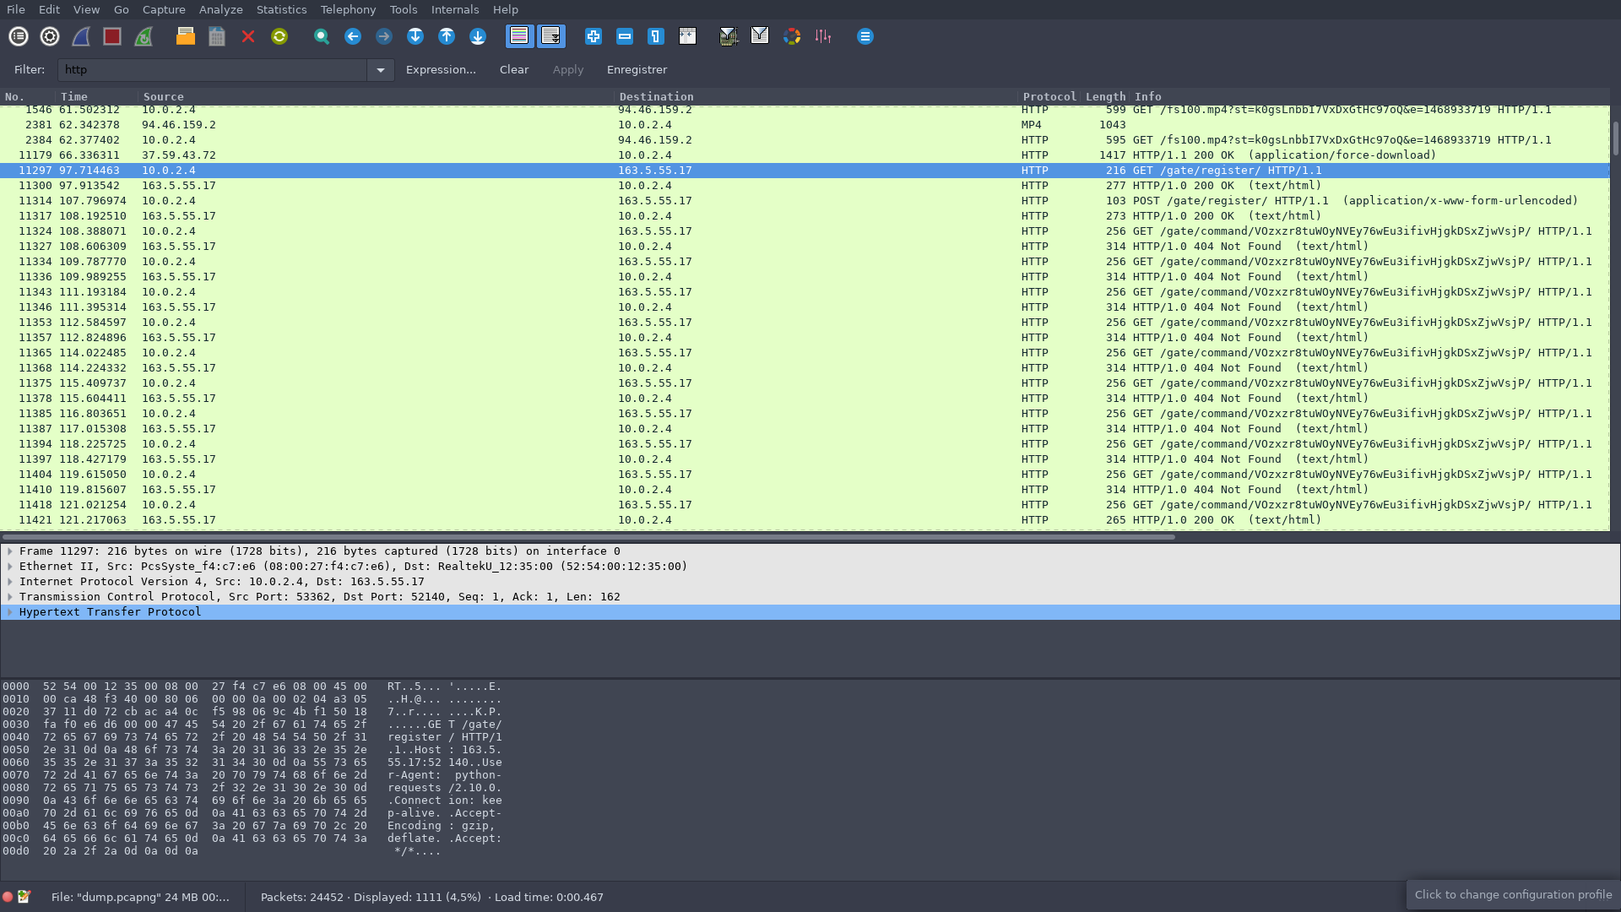
Task: Click the Expression... button
Action: 441,70
